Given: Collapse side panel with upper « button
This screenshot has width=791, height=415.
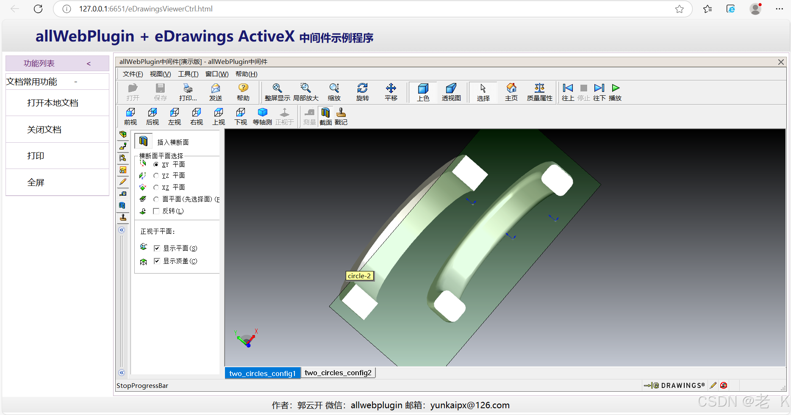Looking at the screenshot, I should pos(122,230).
